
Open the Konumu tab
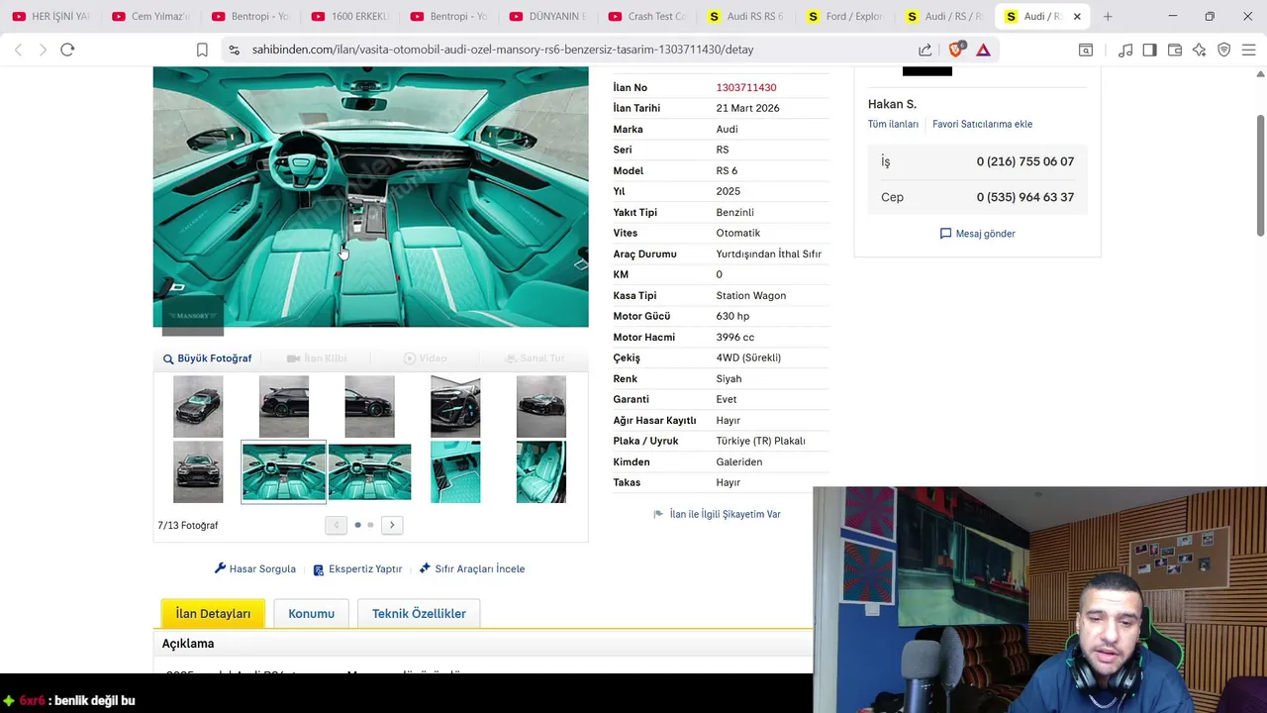(311, 614)
